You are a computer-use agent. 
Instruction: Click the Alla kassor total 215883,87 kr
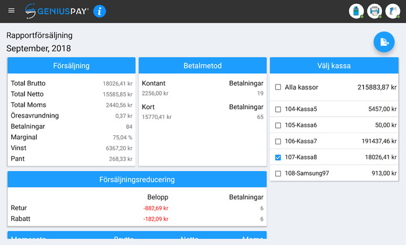(377, 87)
